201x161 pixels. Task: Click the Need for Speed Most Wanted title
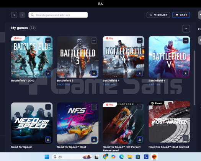pos(169,147)
